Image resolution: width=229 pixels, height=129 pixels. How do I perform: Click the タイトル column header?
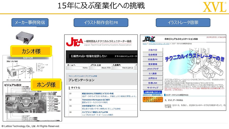tap(76, 88)
